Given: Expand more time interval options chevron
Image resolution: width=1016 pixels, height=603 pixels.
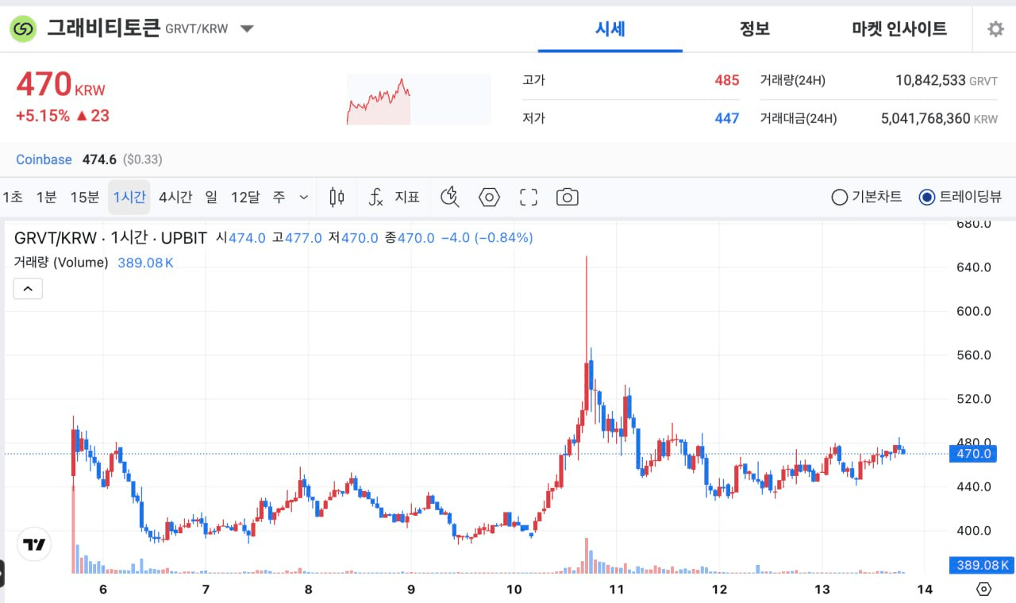Looking at the screenshot, I should click(303, 198).
